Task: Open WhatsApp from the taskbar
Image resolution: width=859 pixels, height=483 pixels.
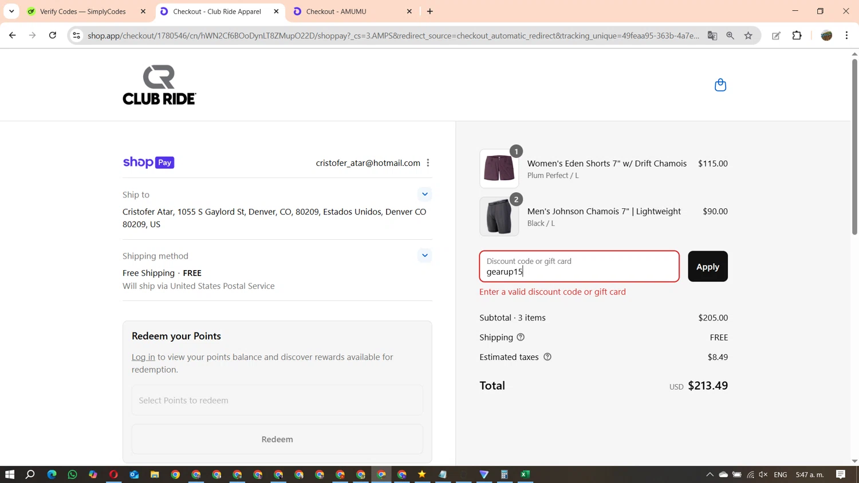Action: 72,474
